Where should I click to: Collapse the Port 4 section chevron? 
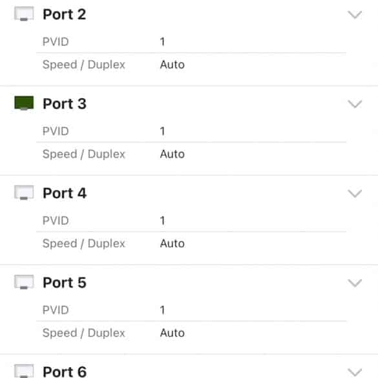(x=355, y=193)
